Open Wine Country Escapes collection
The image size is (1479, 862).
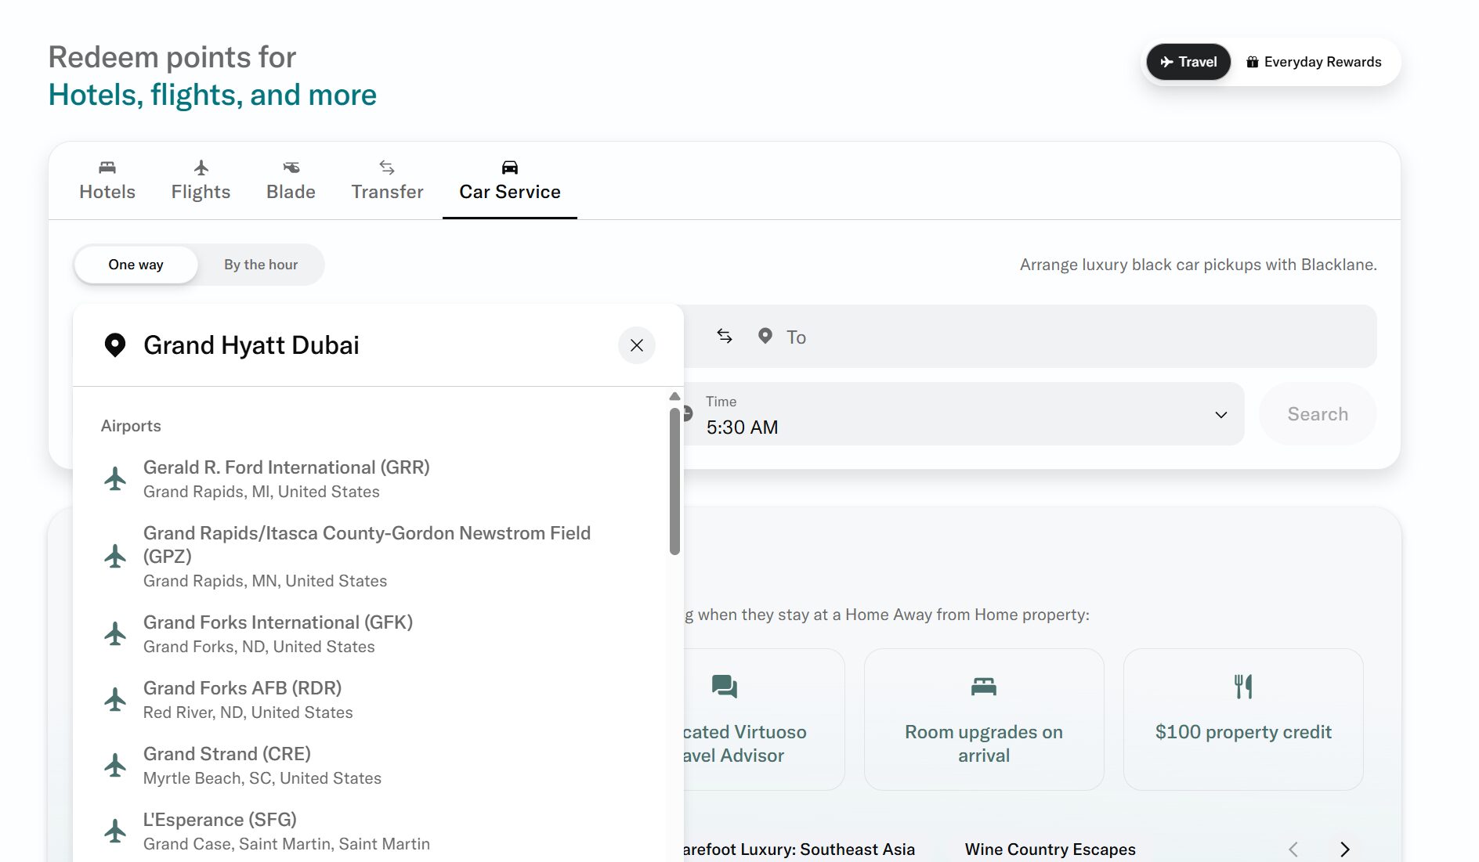click(x=1050, y=849)
